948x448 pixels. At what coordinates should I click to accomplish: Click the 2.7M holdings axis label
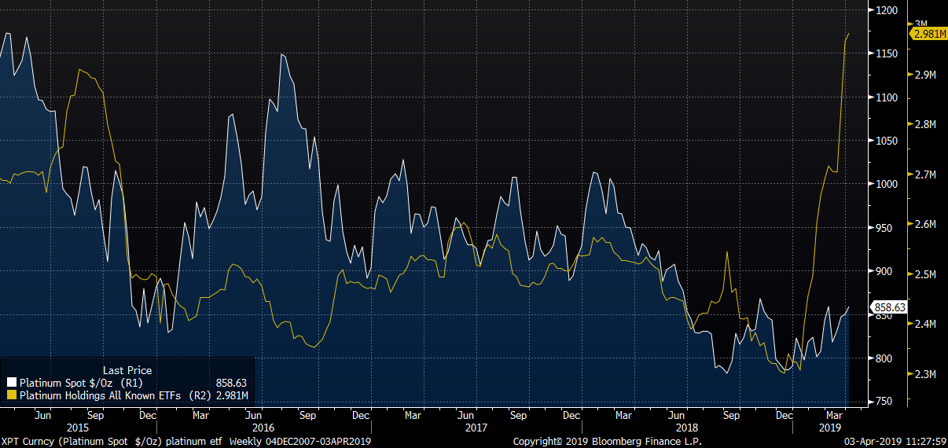(x=927, y=174)
